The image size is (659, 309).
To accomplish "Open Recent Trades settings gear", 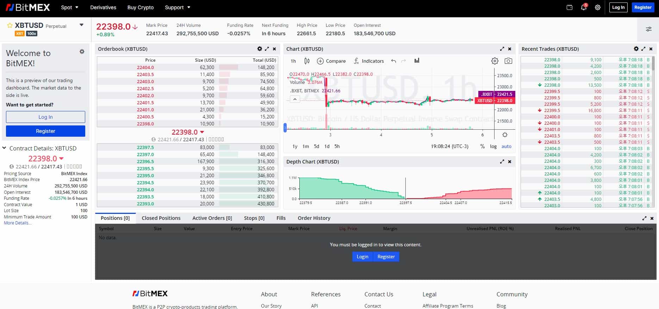I will point(636,49).
